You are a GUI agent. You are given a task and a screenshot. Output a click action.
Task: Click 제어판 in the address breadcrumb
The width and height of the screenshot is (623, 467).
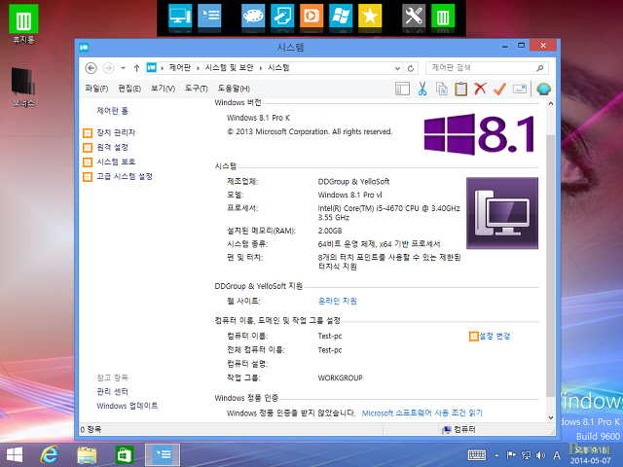(180, 68)
